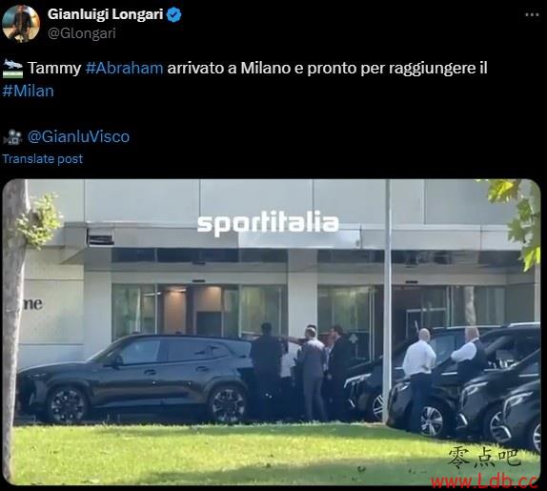Viewport: 547px width, 491px height.
Task: Click the dark SUV in the video
Action: (135, 378)
